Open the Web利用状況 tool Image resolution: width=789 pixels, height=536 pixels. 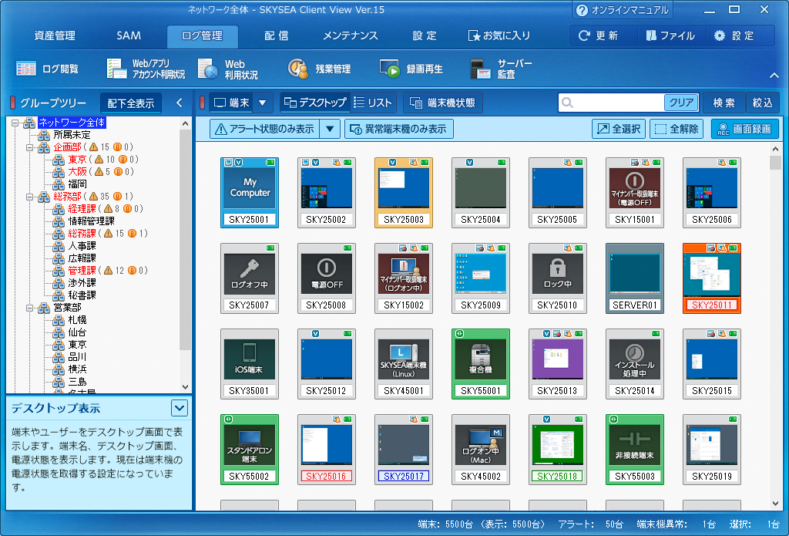click(x=228, y=69)
